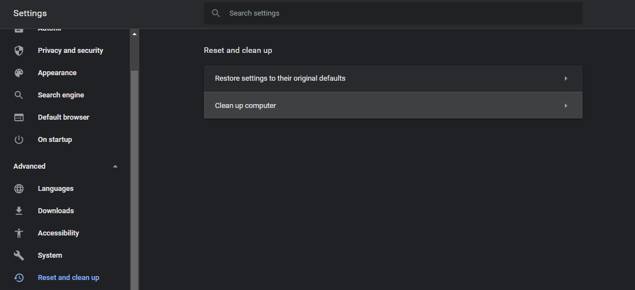Collapse the Advanced section arrow

point(115,166)
